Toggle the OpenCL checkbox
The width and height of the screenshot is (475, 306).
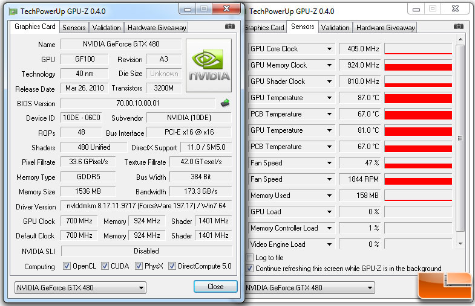(67, 266)
